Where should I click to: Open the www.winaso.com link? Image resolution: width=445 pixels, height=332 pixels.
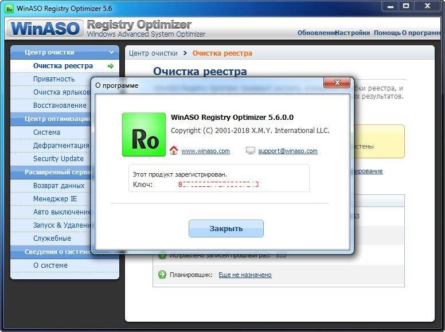click(205, 151)
